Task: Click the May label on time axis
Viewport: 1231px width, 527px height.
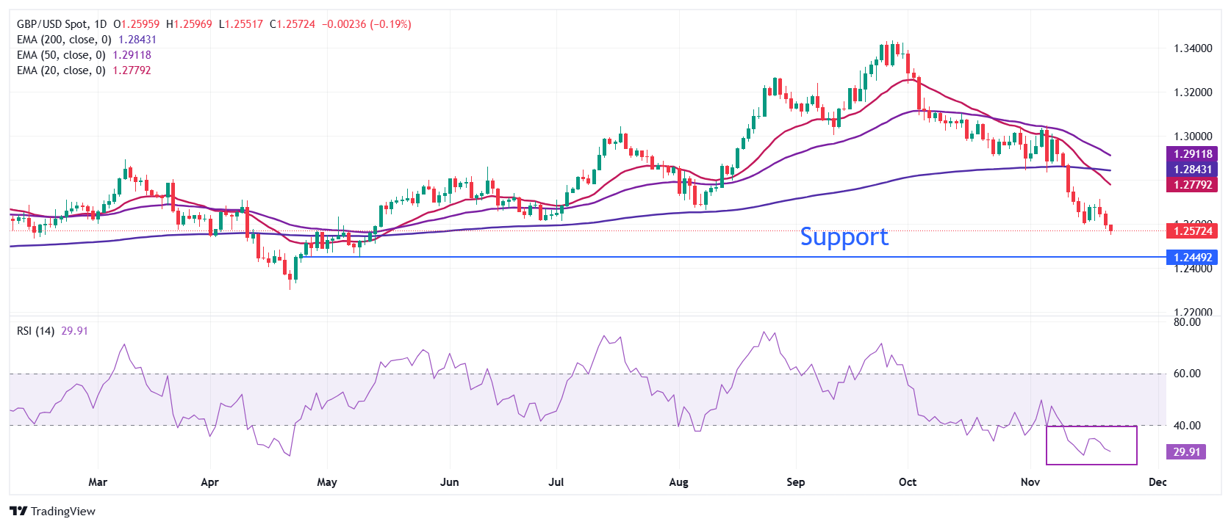Action: (327, 482)
